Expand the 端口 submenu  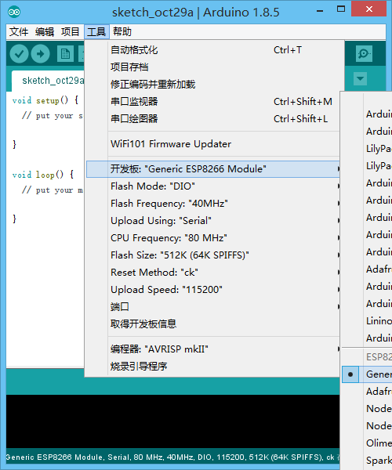point(212,307)
